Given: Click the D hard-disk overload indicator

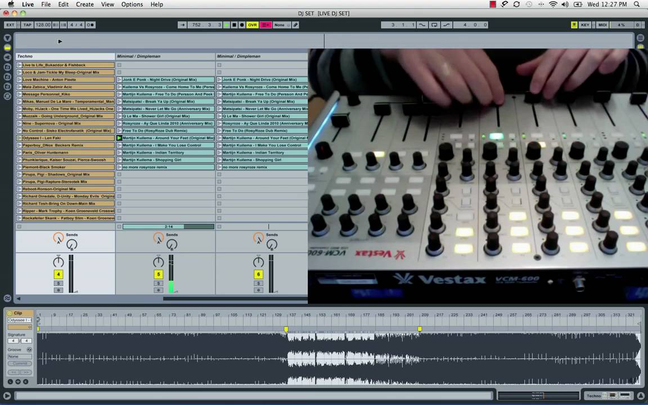Looking at the screenshot, I should click(x=638, y=25).
